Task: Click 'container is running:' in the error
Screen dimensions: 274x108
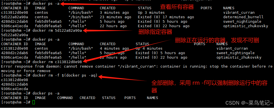Action: pos(184,66)
